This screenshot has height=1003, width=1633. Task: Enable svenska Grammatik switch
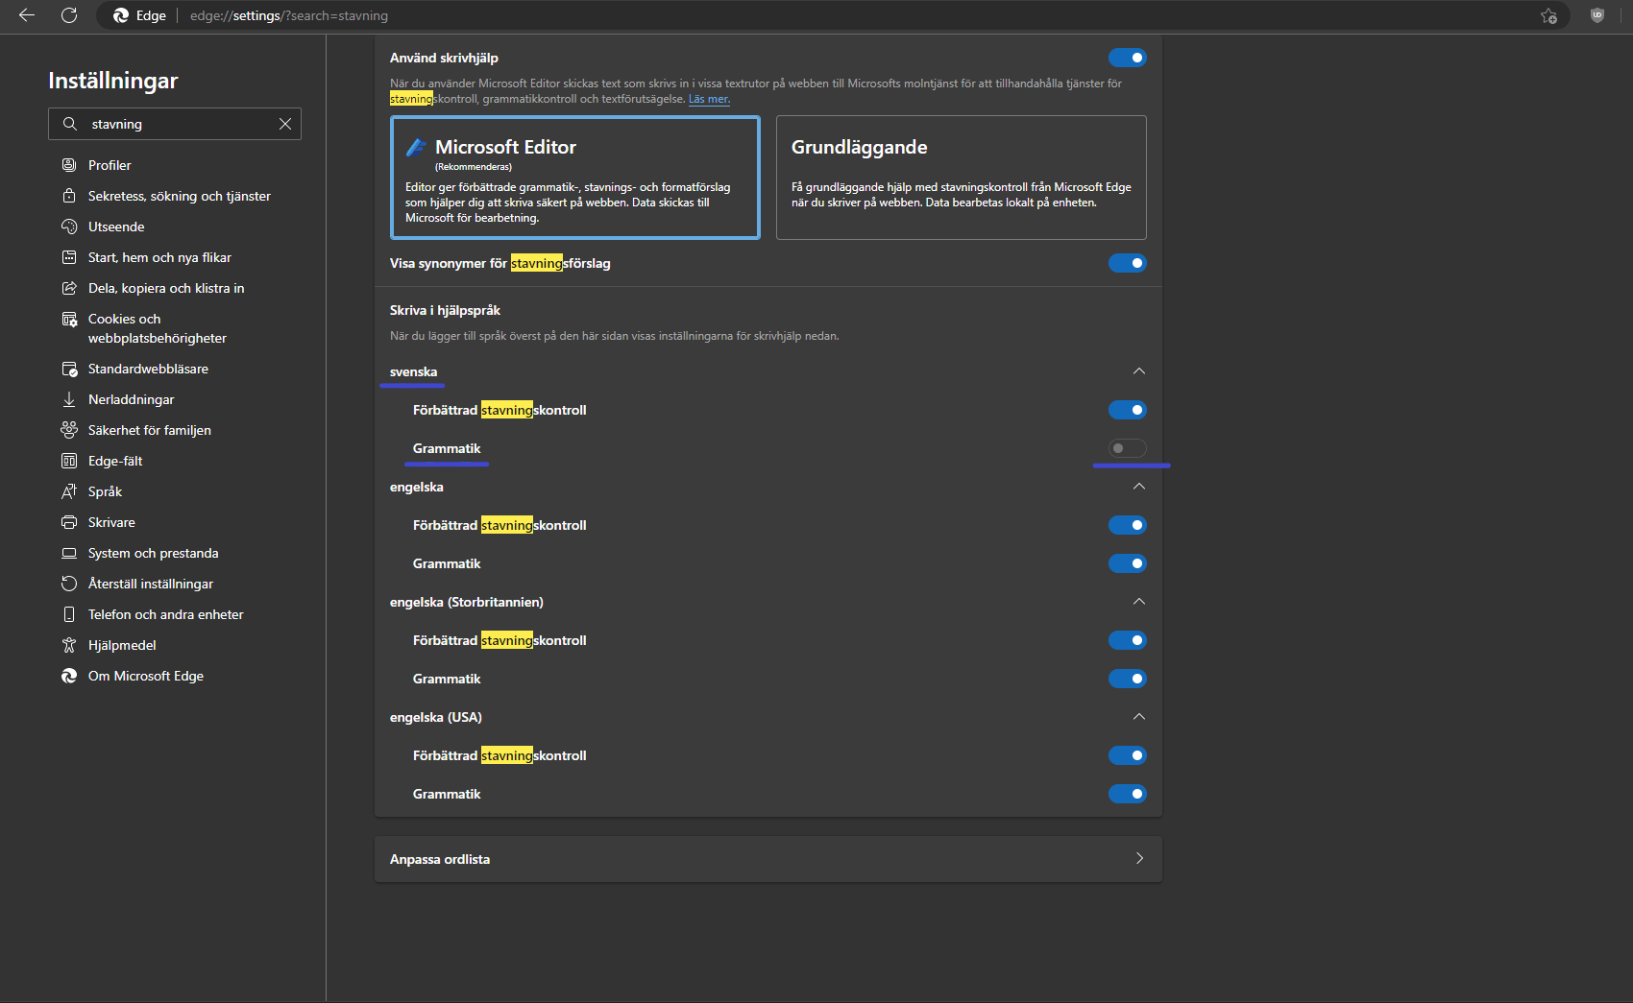(1128, 448)
